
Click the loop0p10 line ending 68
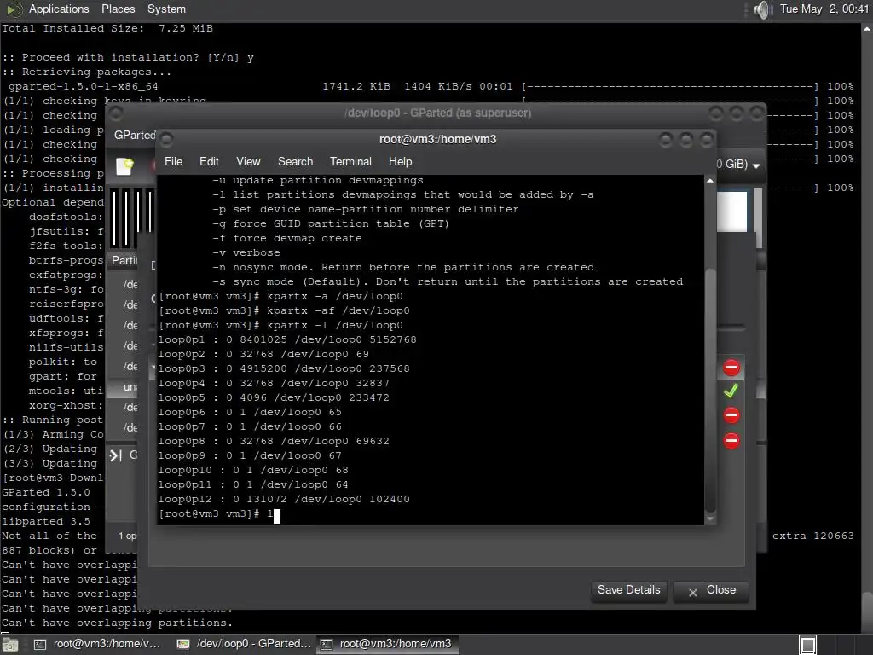click(253, 470)
